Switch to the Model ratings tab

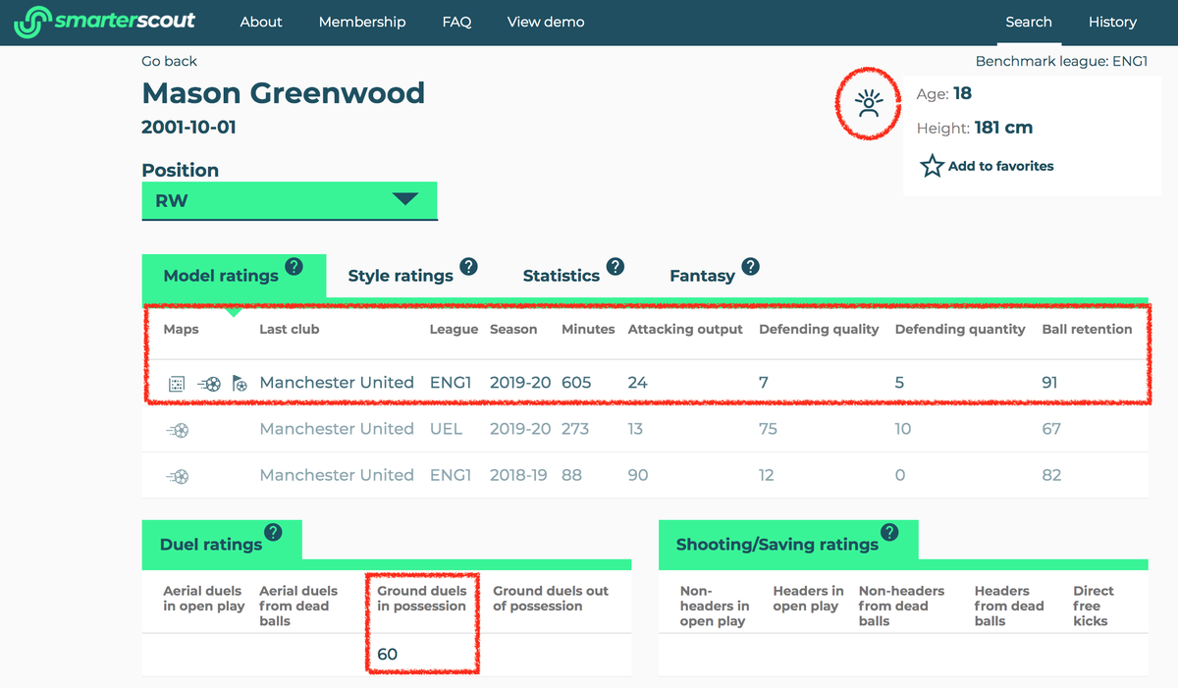234,277
